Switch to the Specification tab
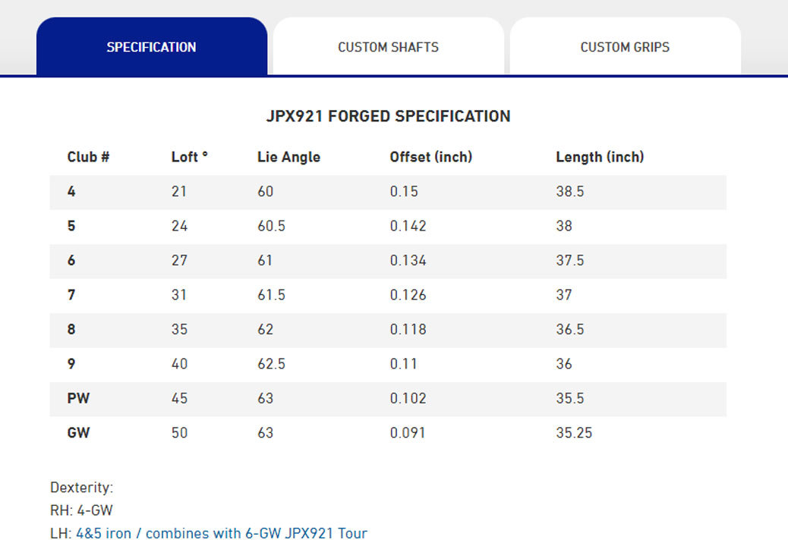This screenshot has width=788, height=546. tap(151, 47)
